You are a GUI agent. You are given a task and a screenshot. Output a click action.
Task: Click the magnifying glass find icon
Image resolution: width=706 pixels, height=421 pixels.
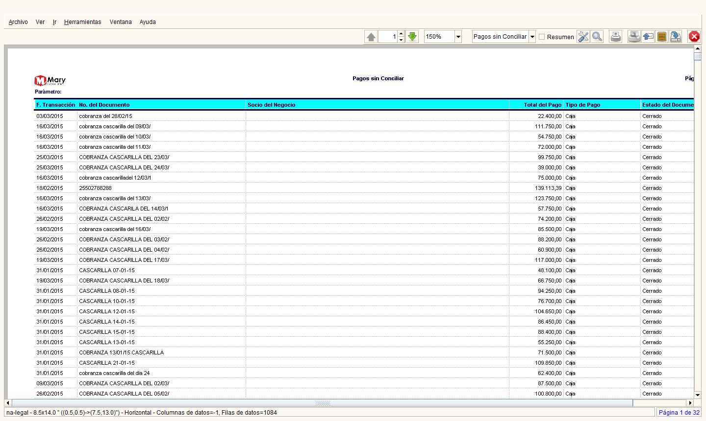pyautogui.click(x=597, y=37)
